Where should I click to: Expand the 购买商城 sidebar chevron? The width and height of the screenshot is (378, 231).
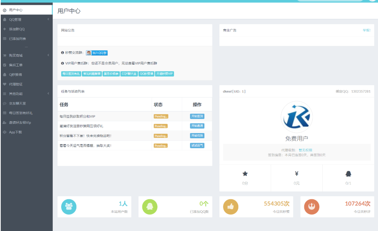pos(48,55)
